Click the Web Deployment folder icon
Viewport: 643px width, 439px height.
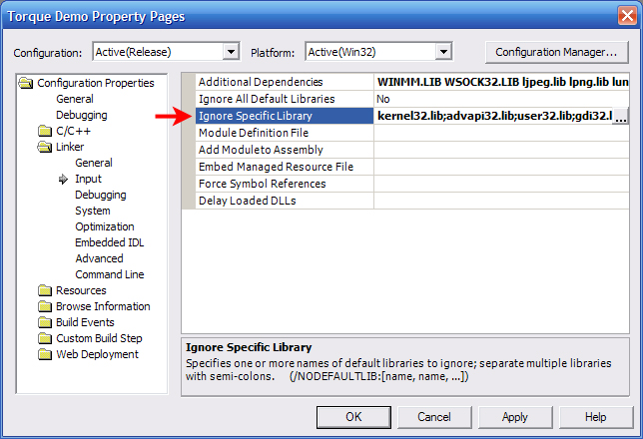coord(45,354)
